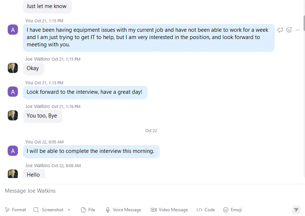305x216 pixels.
Task: Take a Screenshot from the toolbar
Action: [x=49, y=210]
